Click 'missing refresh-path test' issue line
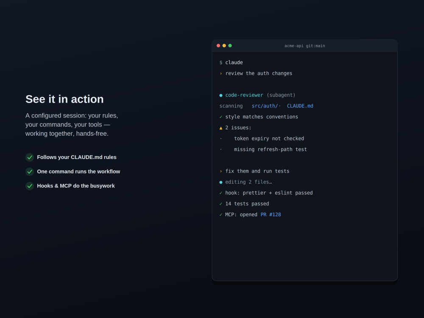This screenshot has height=318, width=424. tap(271, 149)
